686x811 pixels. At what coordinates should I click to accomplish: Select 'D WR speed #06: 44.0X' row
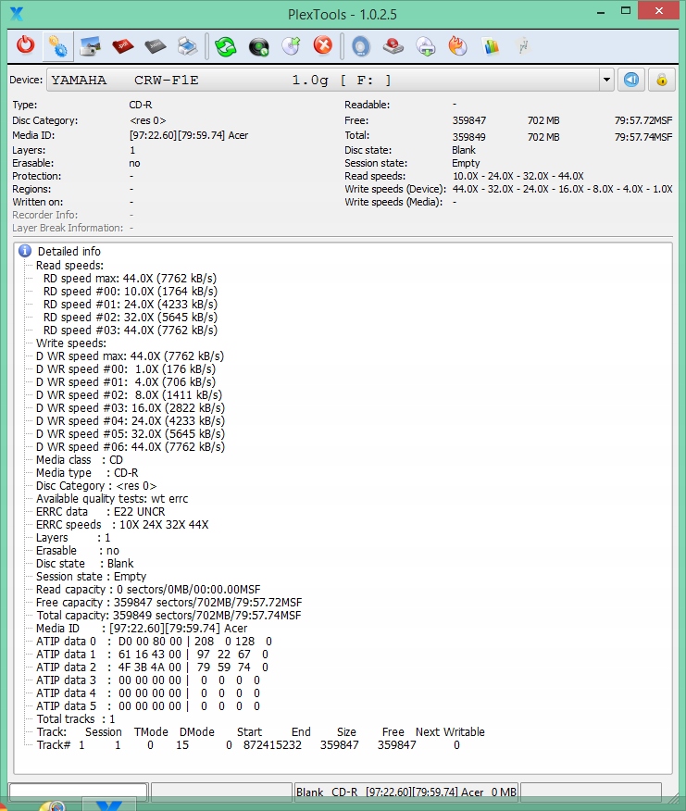(131, 447)
